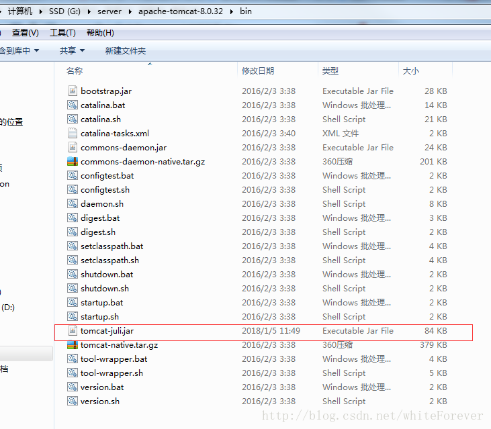The width and height of the screenshot is (491, 429).
Task: Click the 379 KB size cell
Action: pos(433,345)
